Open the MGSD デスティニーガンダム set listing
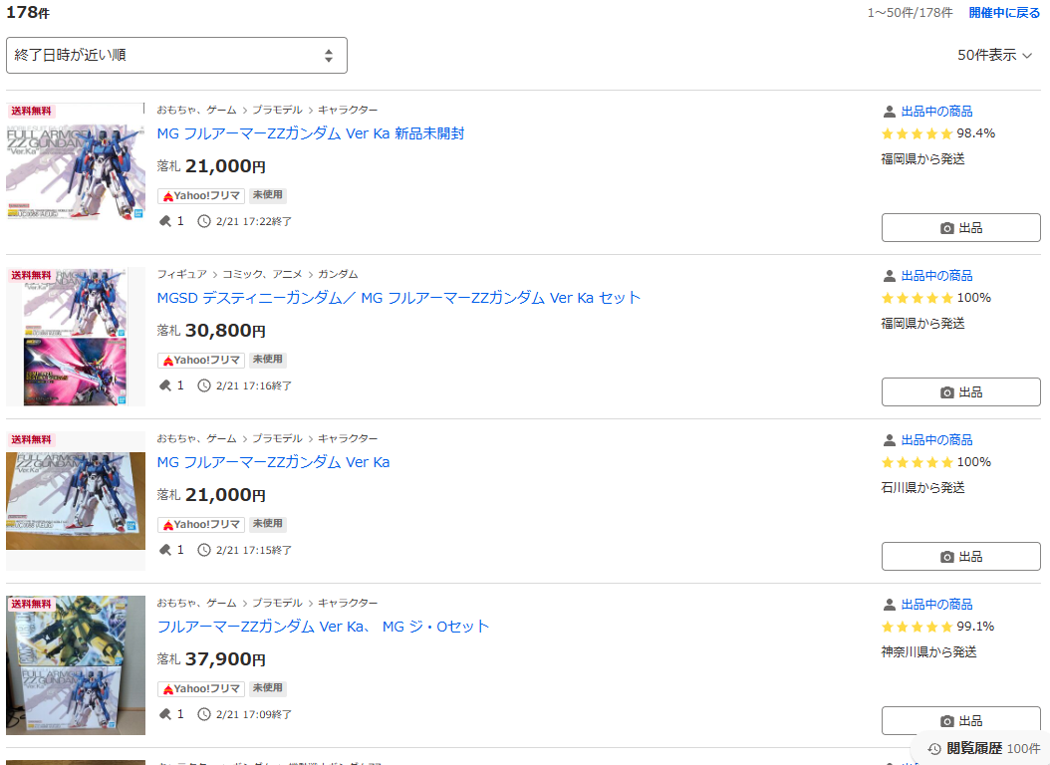 pyautogui.click(x=398, y=298)
